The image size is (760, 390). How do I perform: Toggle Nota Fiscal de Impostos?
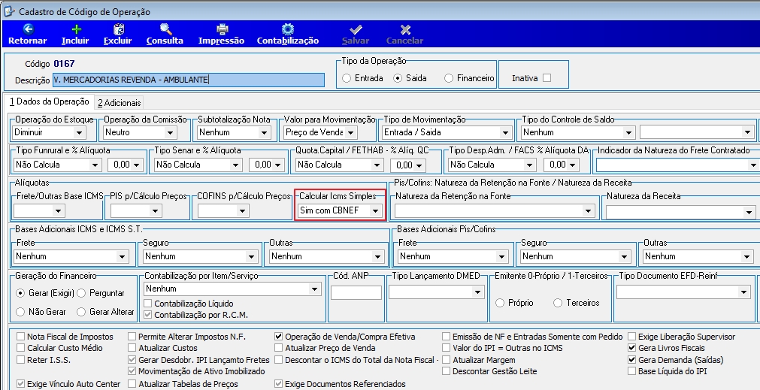point(20,337)
